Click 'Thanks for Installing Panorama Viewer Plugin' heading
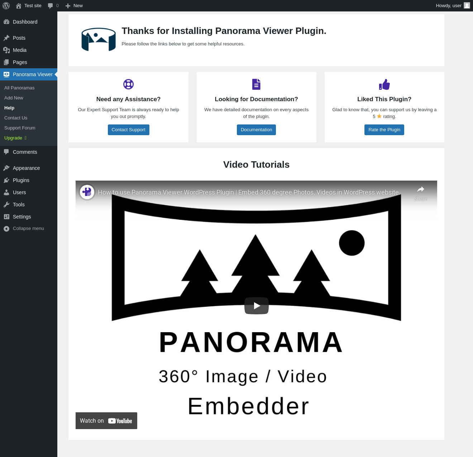This screenshot has height=457, width=473. (224, 31)
